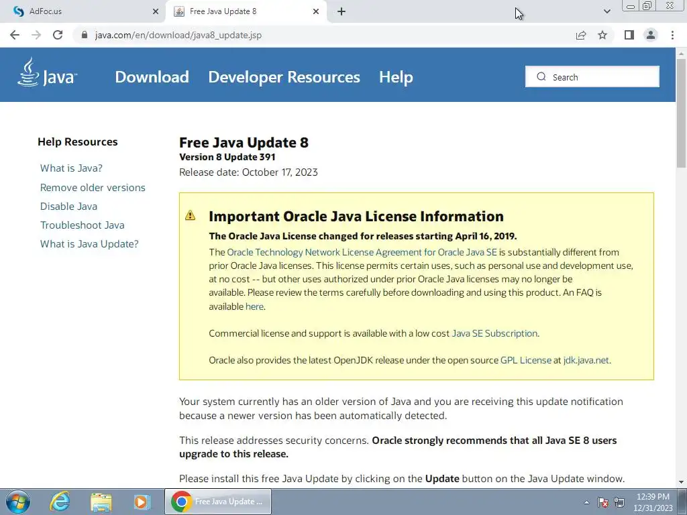Reload the page with refresh icon
Image resolution: width=687 pixels, height=515 pixels.
[x=58, y=35]
